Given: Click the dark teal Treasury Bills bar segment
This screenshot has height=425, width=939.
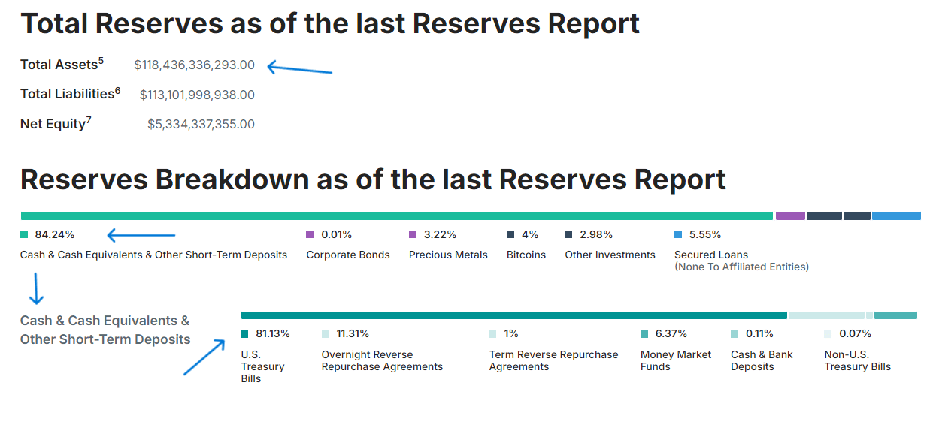Looking at the screenshot, I should (x=513, y=315).
